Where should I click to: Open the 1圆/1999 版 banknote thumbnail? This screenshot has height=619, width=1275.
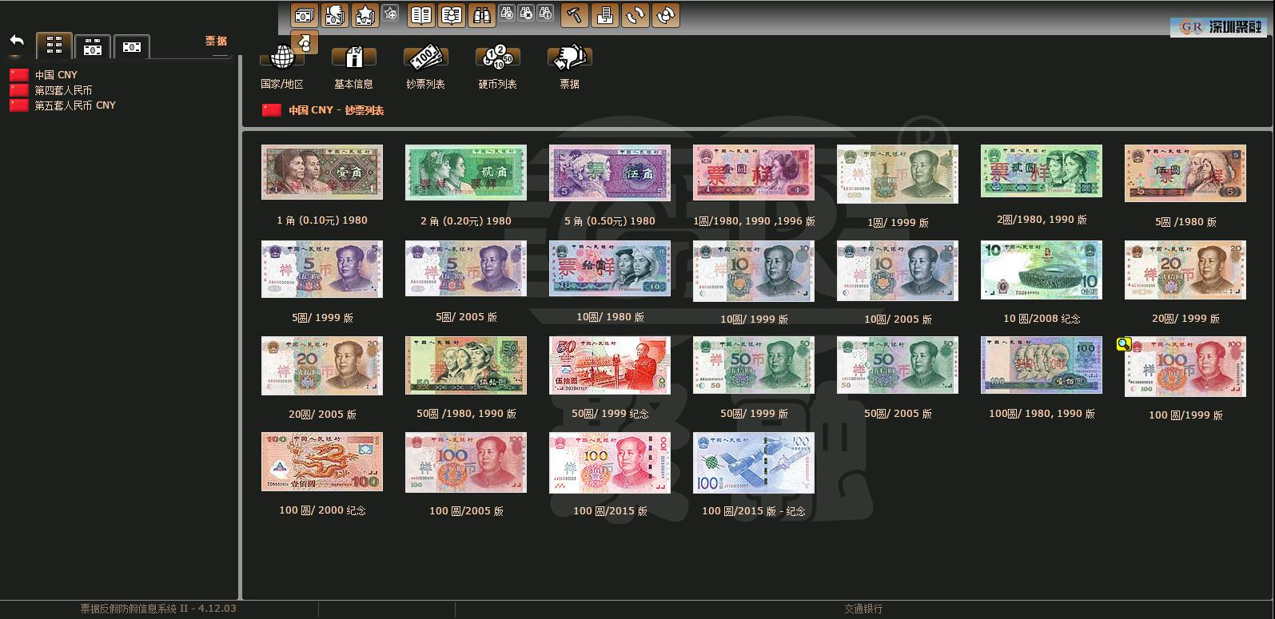point(898,173)
